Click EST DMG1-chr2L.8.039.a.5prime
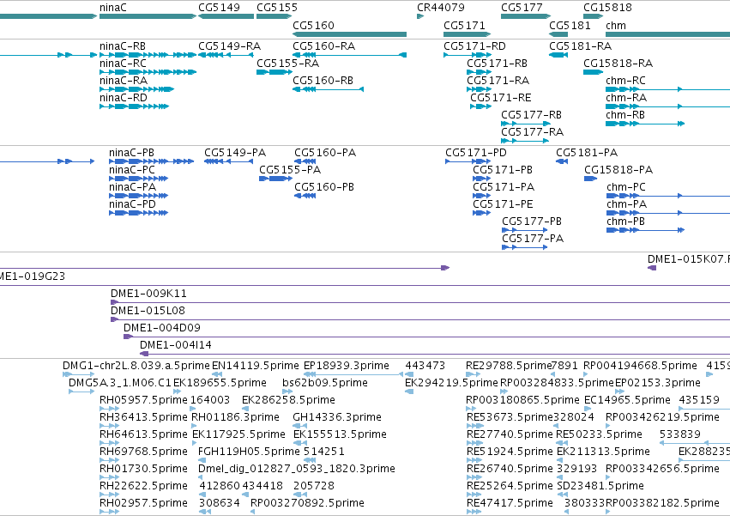 pos(136,366)
